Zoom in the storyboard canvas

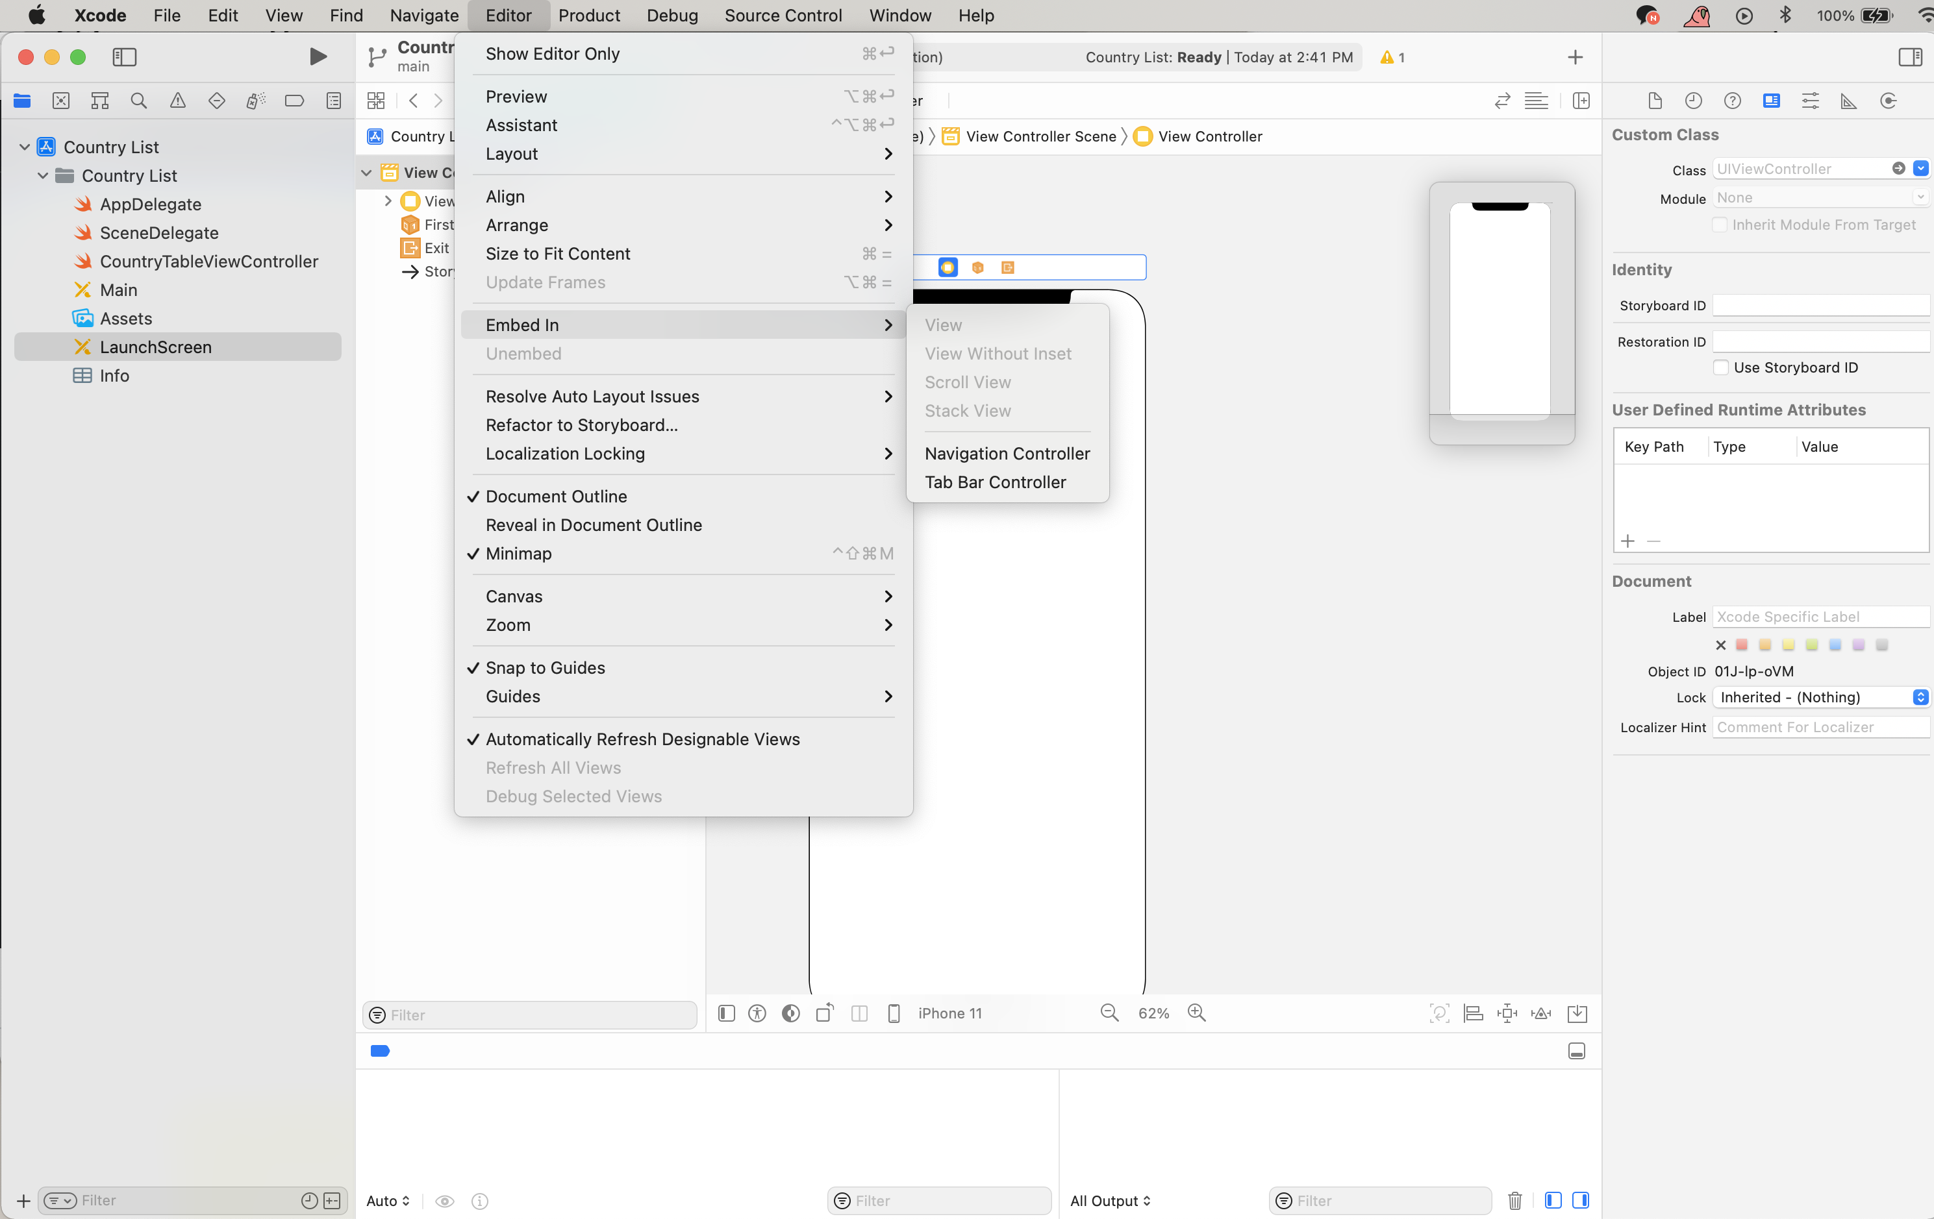tap(1197, 1013)
